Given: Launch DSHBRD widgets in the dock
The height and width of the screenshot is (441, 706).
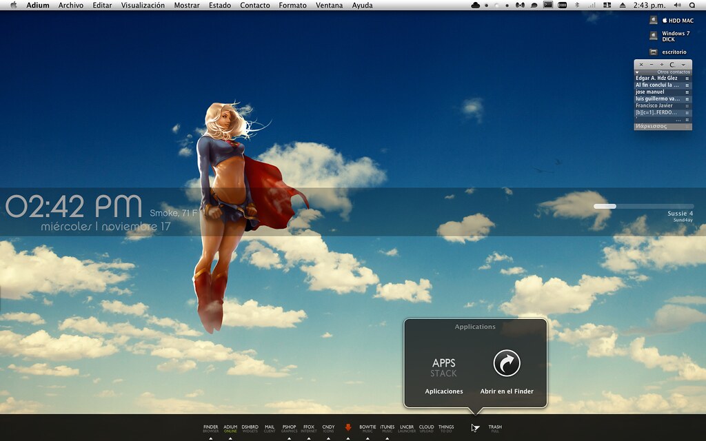Looking at the screenshot, I should coord(250,429).
